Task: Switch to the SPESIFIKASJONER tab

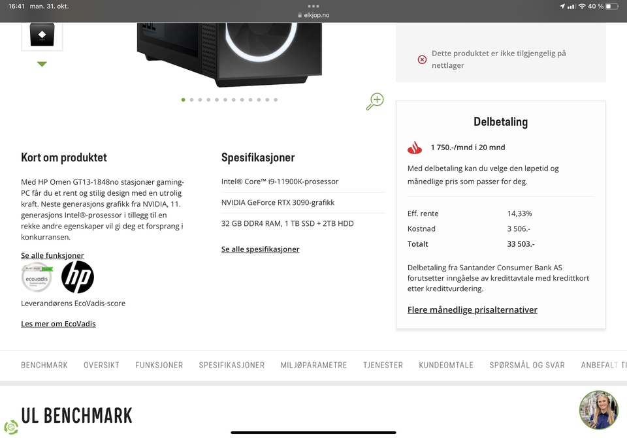Action: tap(232, 365)
